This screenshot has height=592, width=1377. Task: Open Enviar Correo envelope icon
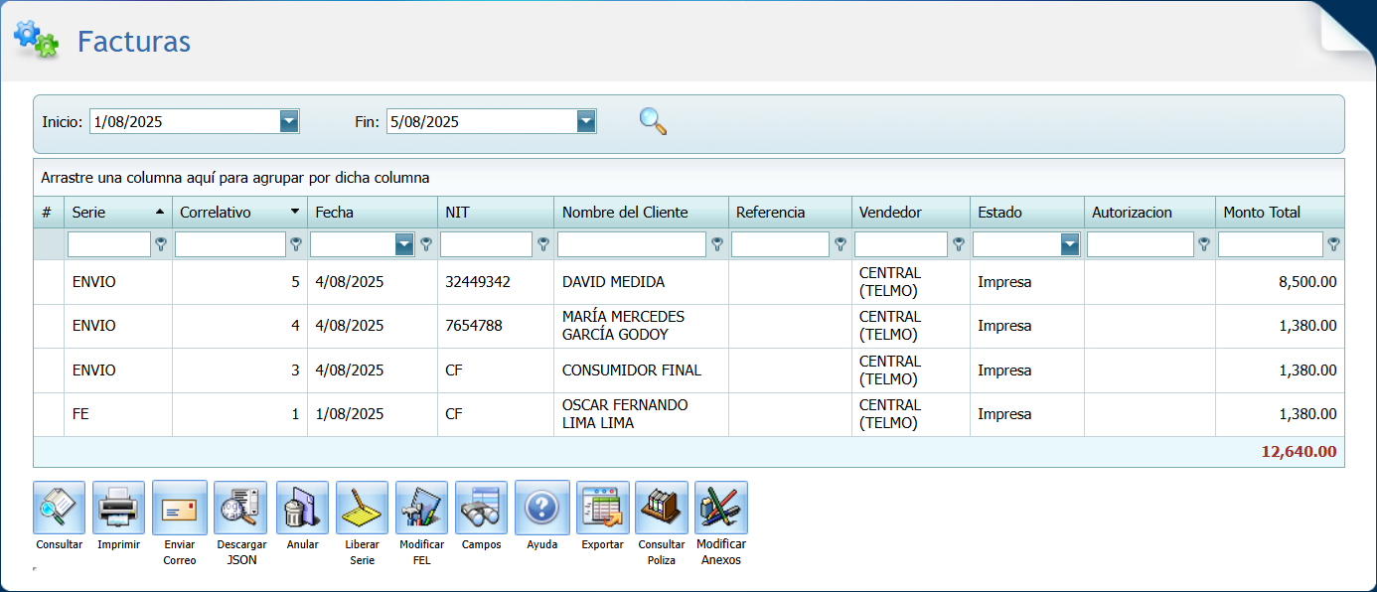pyautogui.click(x=180, y=508)
